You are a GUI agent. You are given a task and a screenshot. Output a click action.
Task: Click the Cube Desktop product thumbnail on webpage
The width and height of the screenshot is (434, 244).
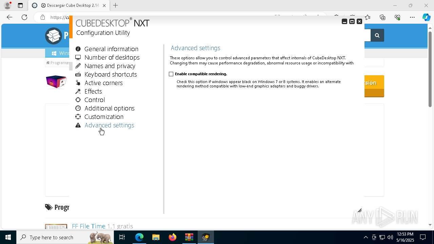click(x=56, y=82)
